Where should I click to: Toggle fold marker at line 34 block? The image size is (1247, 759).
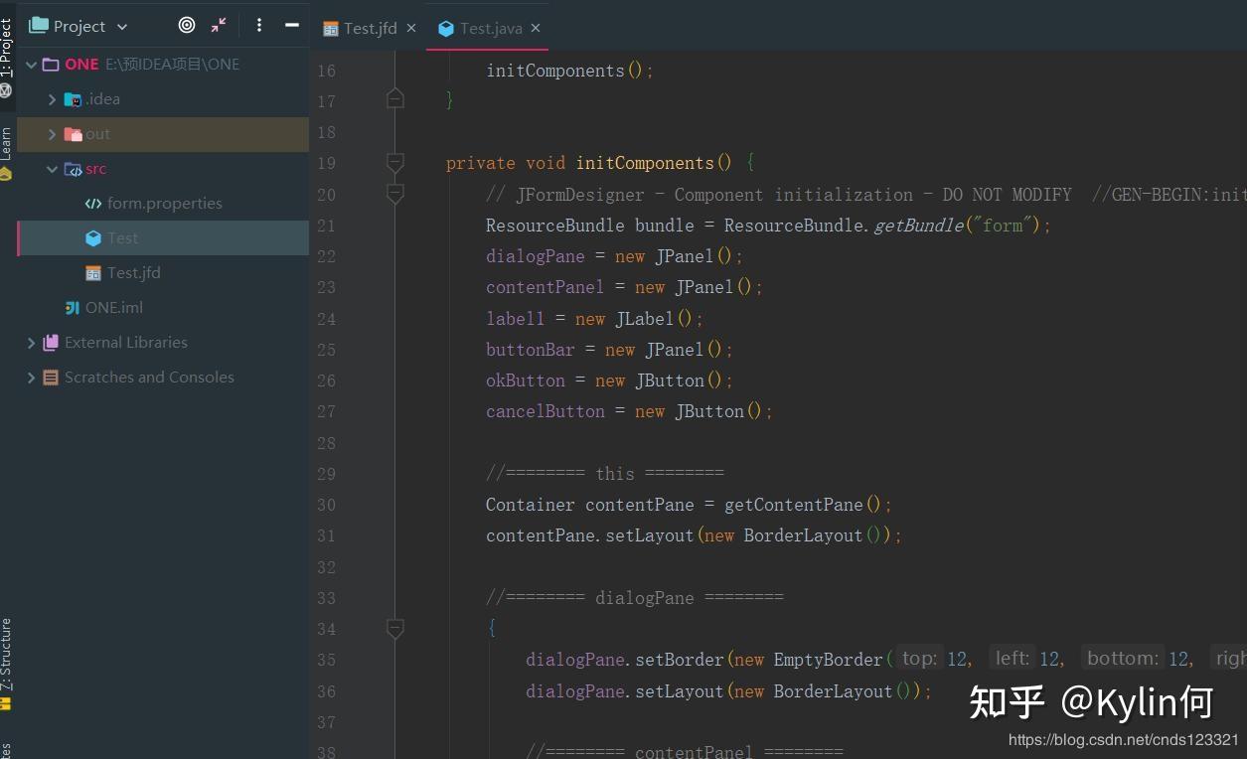point(395,628)
